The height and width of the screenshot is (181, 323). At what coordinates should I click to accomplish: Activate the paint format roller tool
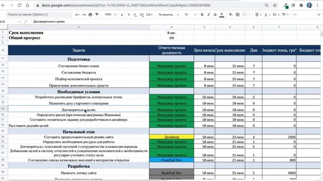coord(97,15)
